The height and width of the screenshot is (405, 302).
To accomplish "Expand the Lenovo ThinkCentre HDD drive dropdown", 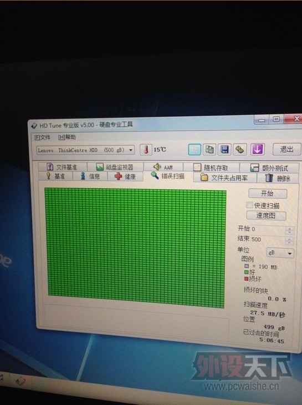I will 131,150.
